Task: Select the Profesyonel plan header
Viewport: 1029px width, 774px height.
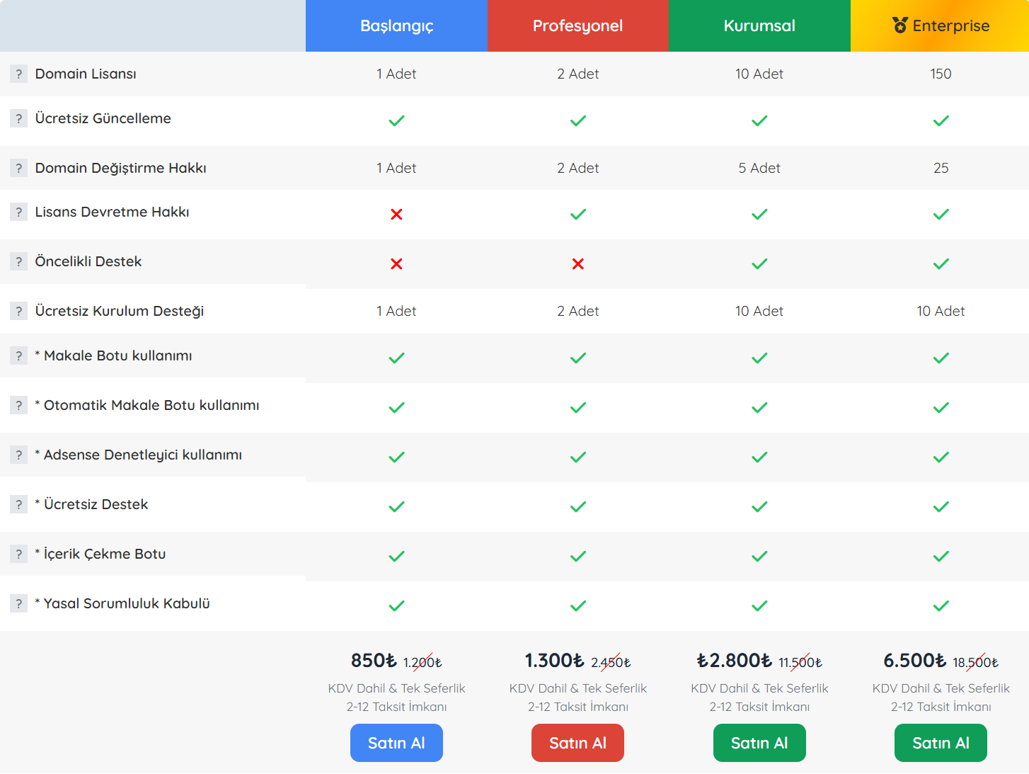Action: 578,25
